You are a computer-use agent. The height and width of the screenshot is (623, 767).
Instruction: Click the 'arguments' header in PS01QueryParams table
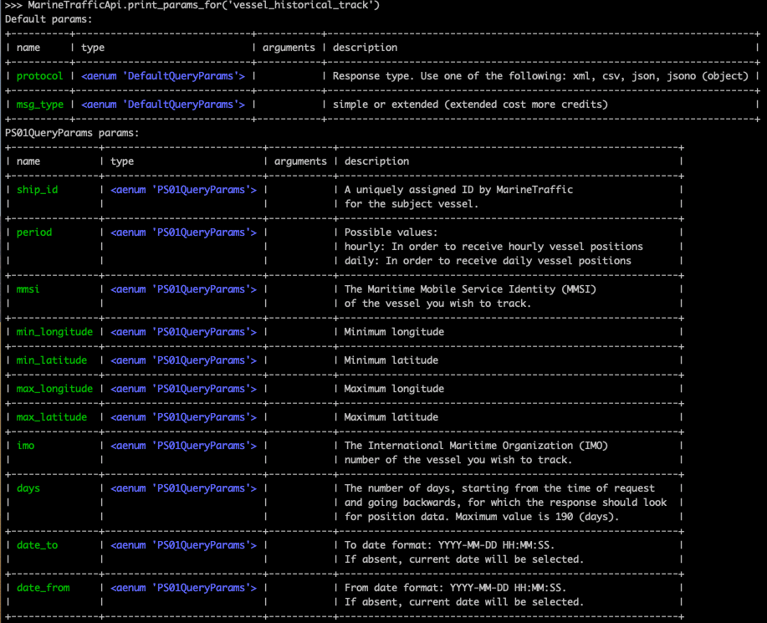tap(300, 161)
